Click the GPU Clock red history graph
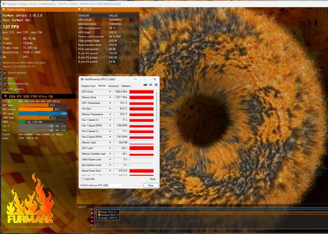The image size is (328, 234). (141, 92)
